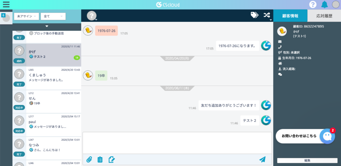Click 流入経路: field
Screen dimensions: 341x166
[287, 69]
